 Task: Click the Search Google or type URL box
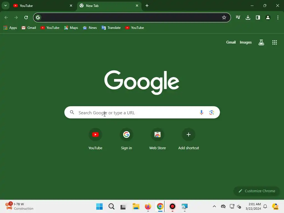pos(142,113)
